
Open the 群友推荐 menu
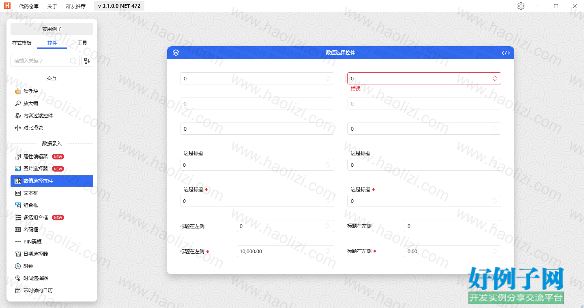pos(76,6)
